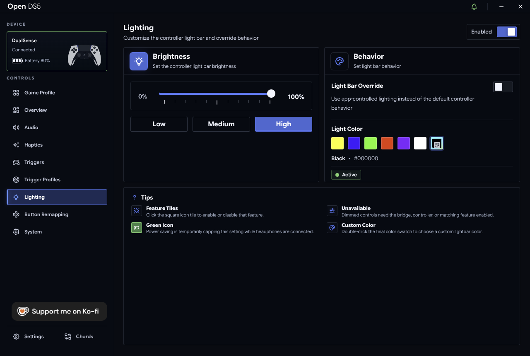Select the Lighting sidebar item

tap(57, 197)
